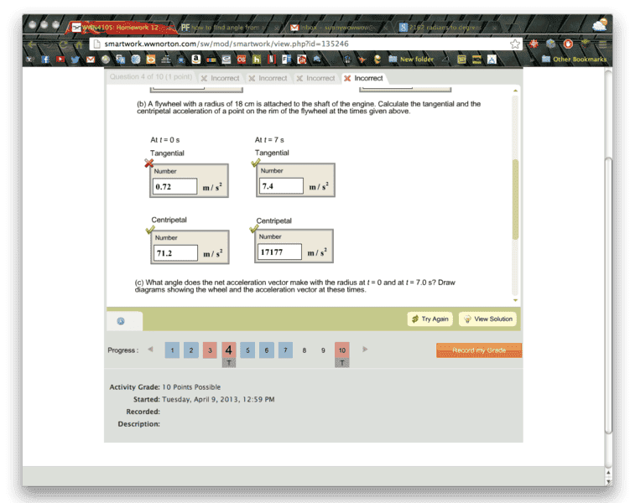The image size is (635, 503).
Task: Go to previous question using left arrow
Action: click(150, 350)
